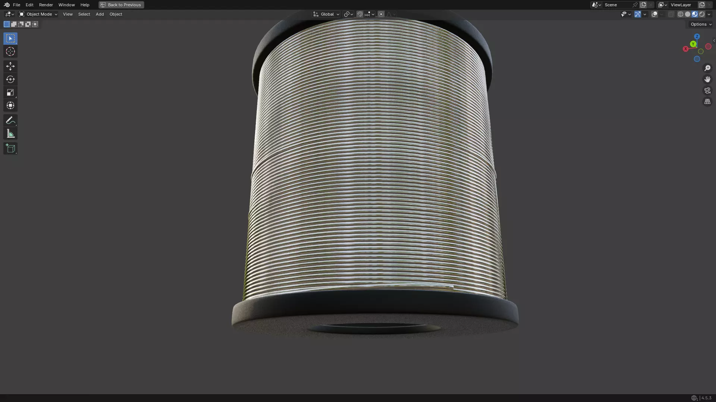Open the view layer browse dropdown
This screenshot has width=716, height=402.
tap(663, 5)
